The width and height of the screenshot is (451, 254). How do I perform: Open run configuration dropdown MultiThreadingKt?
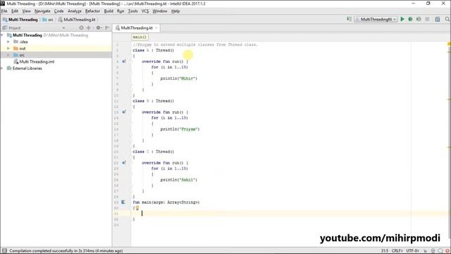pyautogui.click(x=376, y=19)
